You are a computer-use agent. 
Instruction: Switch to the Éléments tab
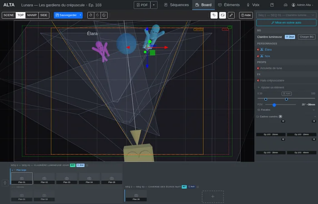coord(229,5)
